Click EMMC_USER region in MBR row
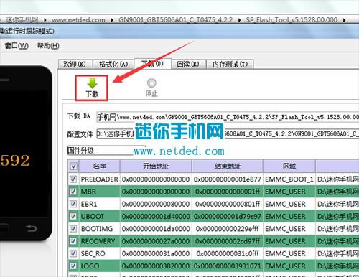Viewport: 359px width, 277px height. (x=289, y=192)
